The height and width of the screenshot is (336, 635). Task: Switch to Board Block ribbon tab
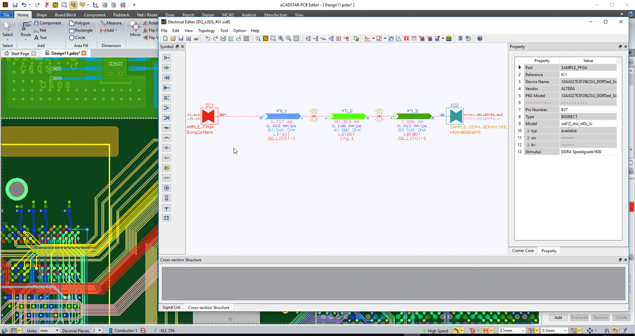click(x=65, y=15)
